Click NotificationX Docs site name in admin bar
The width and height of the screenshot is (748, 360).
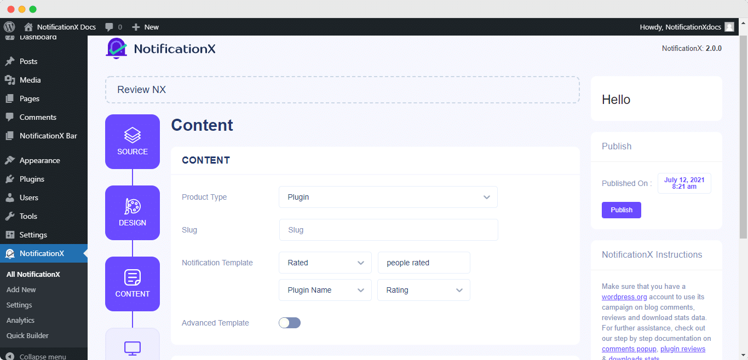point(66,27)
